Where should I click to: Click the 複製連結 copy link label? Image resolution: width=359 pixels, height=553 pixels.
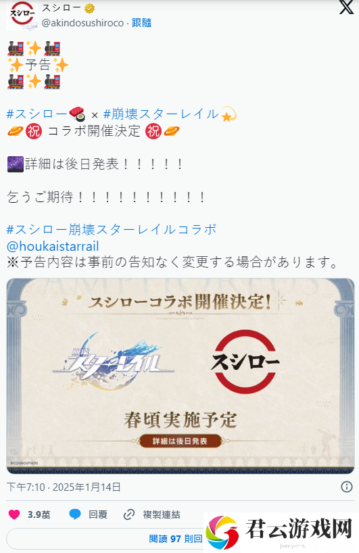click(x=161, y=514)
